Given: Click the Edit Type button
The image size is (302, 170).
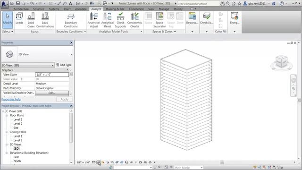Looking at the screenshot, I should coord(64,65).
